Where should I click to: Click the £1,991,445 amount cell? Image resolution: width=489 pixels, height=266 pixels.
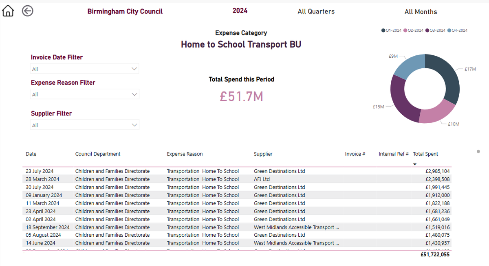pos(438,188)
